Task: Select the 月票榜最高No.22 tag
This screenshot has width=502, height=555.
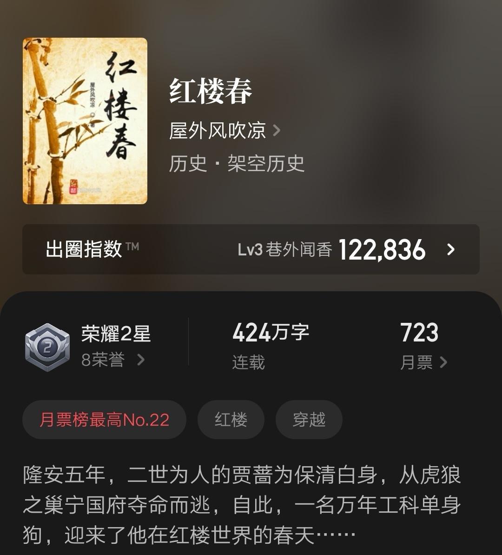Action: [105, 420]
